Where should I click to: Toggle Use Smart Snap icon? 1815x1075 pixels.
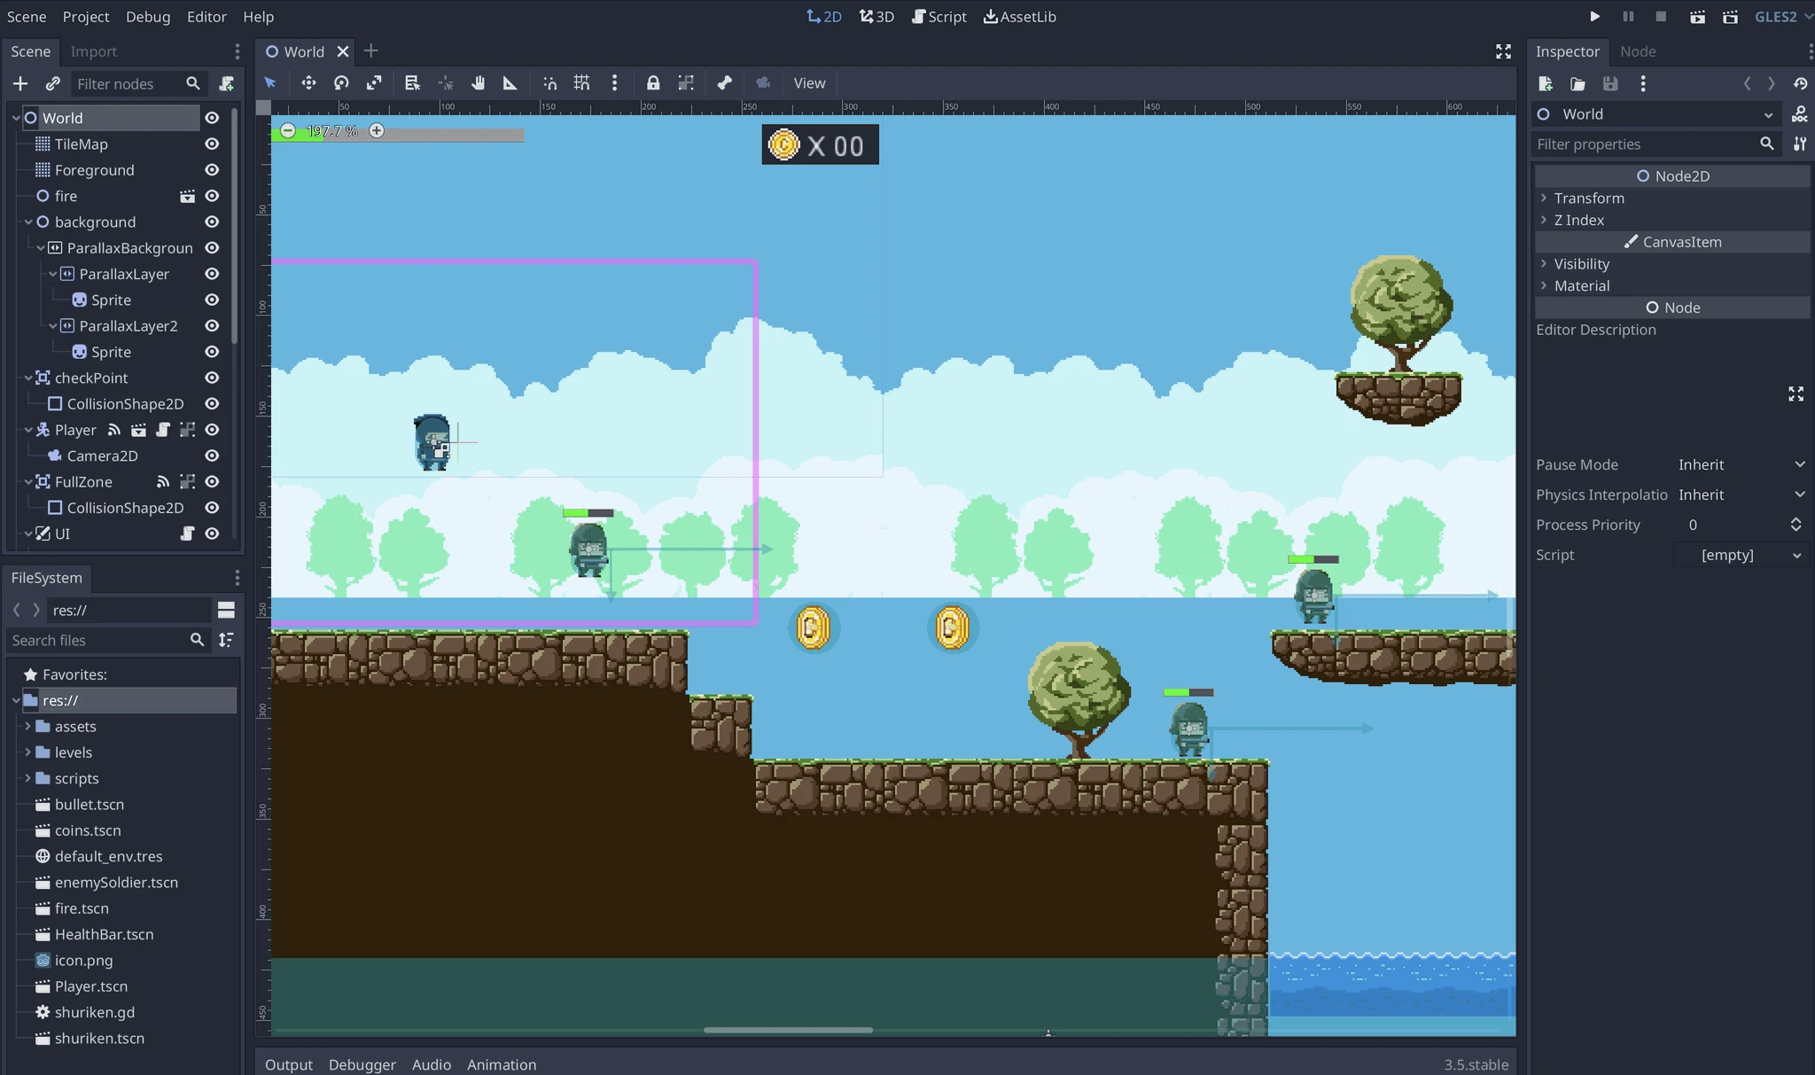tap(549, 83)
